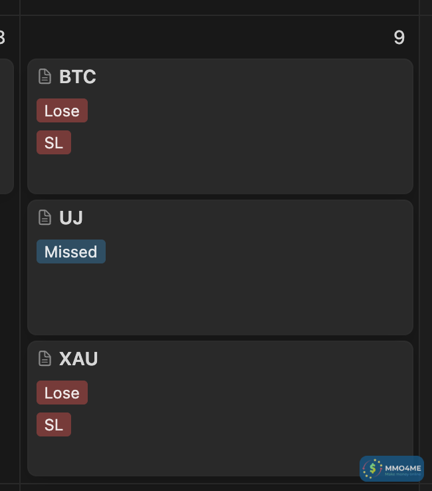Click the Lose tag in XAU card
Image resolution: width=432 pixels, height=491 pixels.
click(x=62, y=393)
